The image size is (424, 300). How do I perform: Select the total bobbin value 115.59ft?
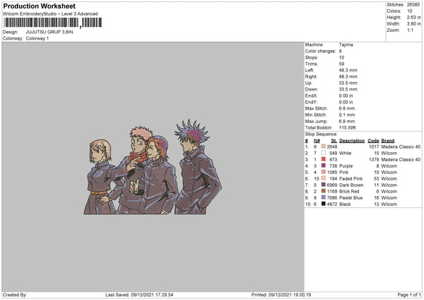point(348,127)
